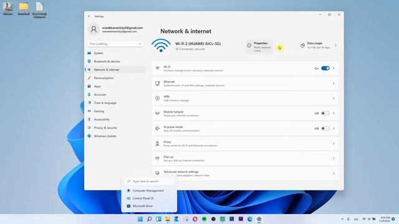Go back using the Settings back arrow
Image resolution: width=399 pixels, height=224 pixels.
click(x=89, y=16)
